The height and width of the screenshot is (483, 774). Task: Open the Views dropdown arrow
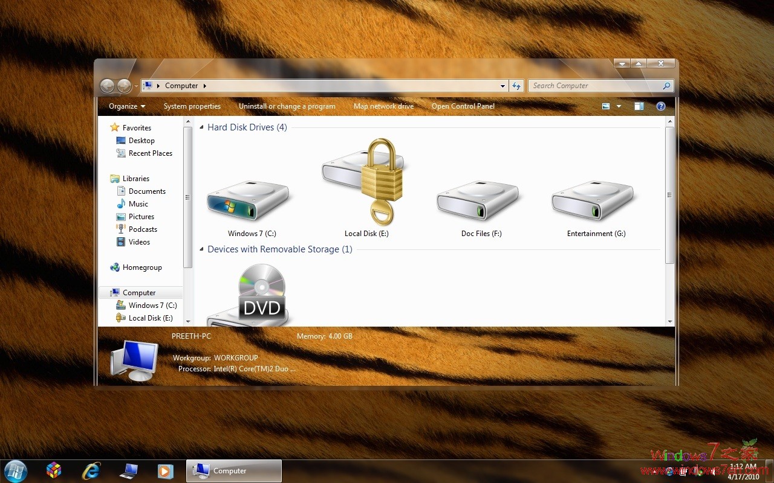coord(619,106)
